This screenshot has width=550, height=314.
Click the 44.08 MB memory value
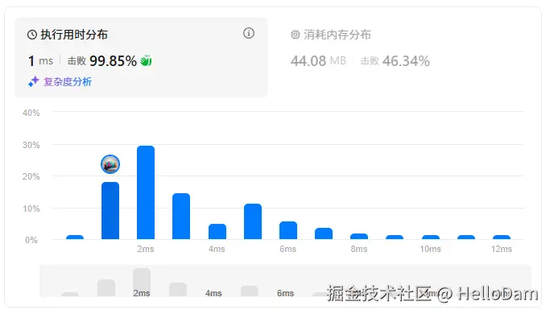click(318, 61)
